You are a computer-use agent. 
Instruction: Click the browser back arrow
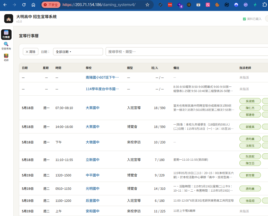[5, 5]
